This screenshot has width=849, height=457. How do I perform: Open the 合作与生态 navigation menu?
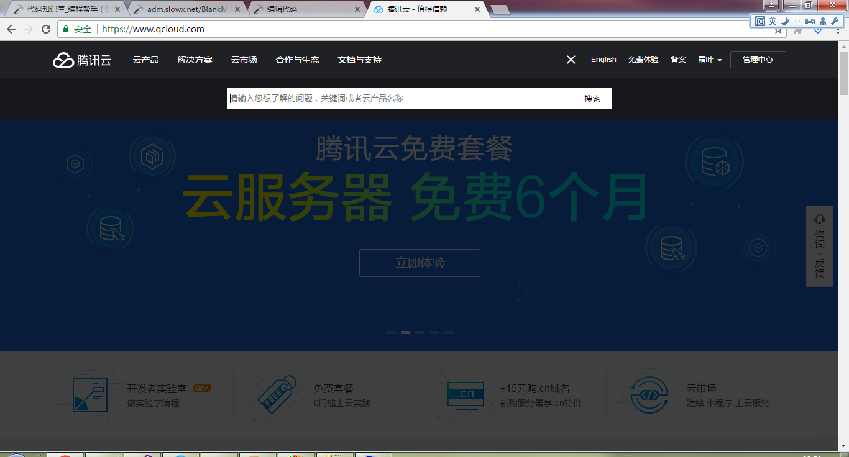pyautogui.click(x=297, y=60)
